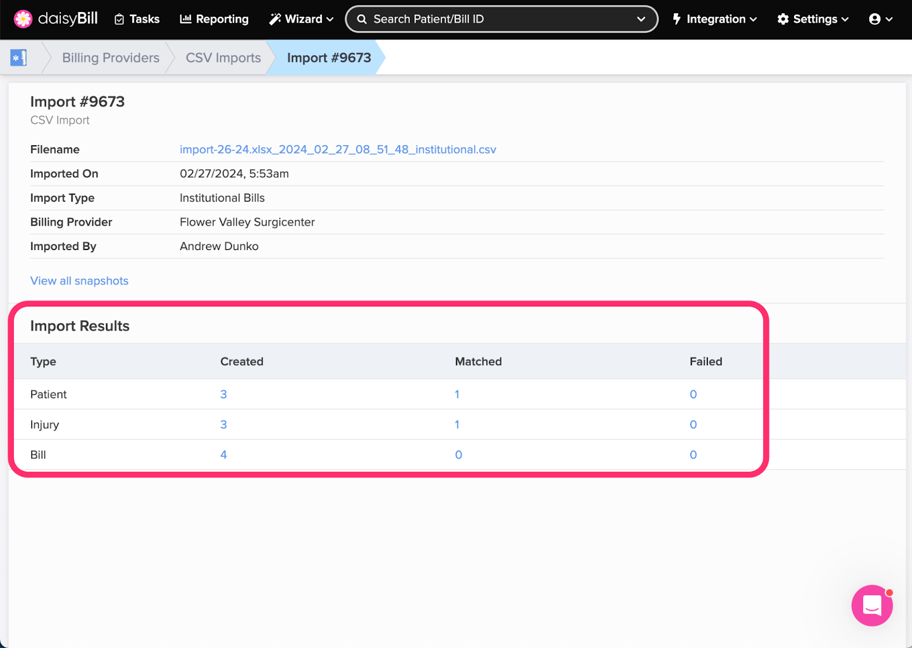Screen dimensions: 912x648
Task: Click the breadcrumb home notebook icon
Action: 18,58
